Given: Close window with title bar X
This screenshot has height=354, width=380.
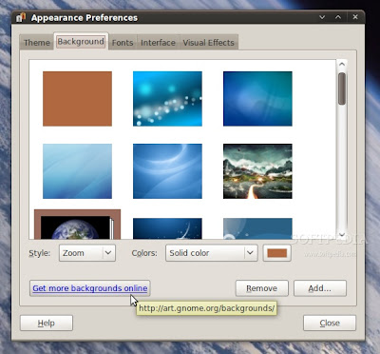Looking at the screenshot, I should [355, 17].
